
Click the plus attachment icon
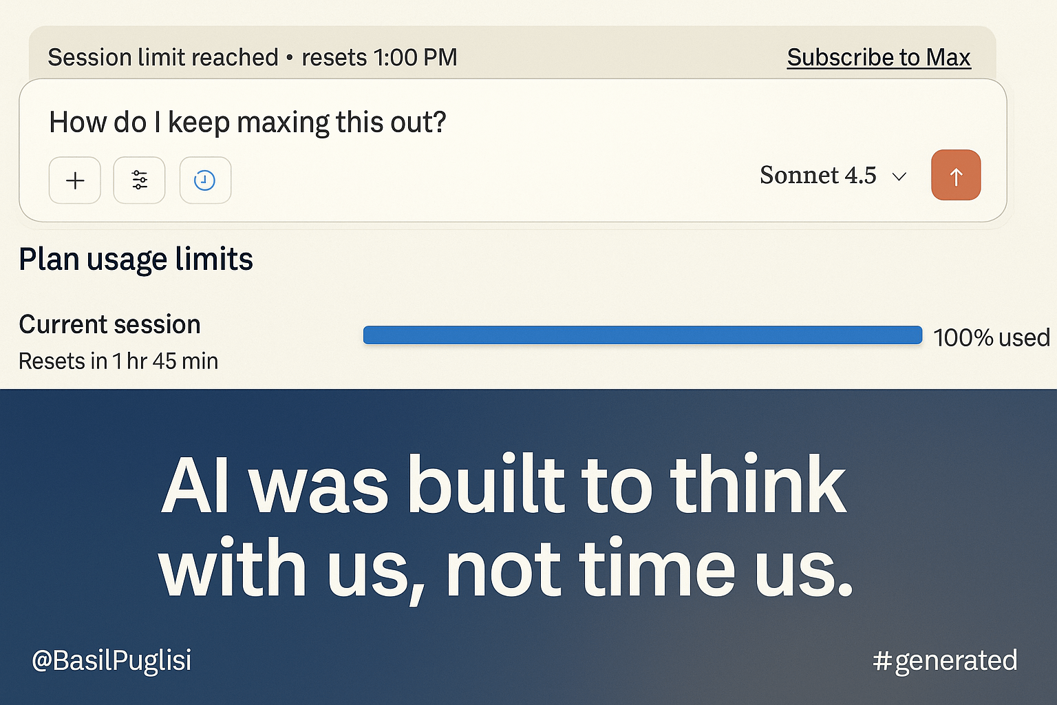(x=75, y=180)
